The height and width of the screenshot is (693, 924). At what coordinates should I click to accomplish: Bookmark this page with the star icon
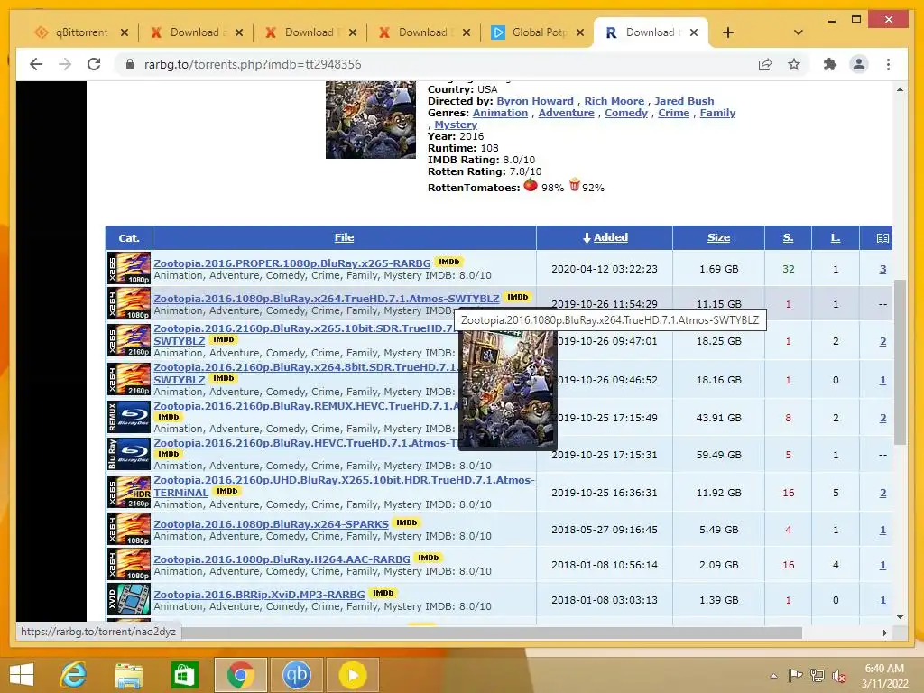point(794,64)
